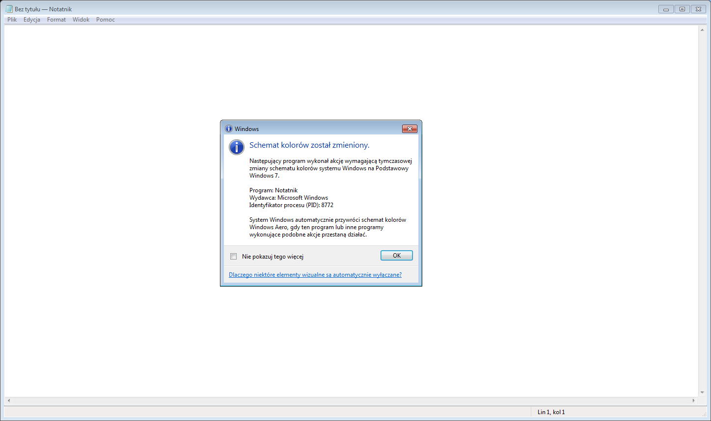Image resolution: width=711 pixels, height=421 pixels.
Task: Confirm dialog with the OK button
Action: coord(397,255)
